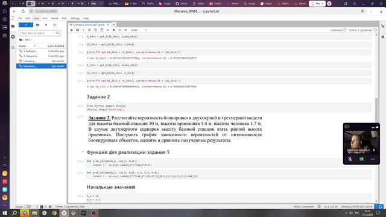
Task: Open the first file modified 3 months ago
Action: pos(42,51)
